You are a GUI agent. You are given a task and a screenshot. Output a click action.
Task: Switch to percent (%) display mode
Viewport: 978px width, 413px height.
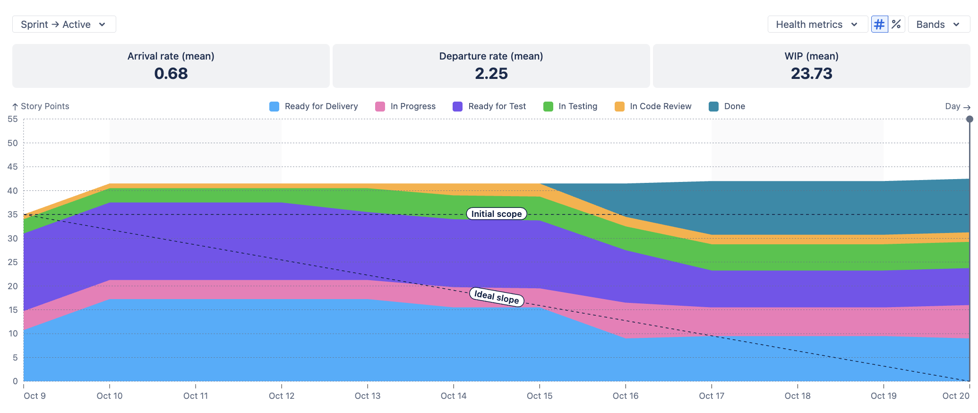896,25
